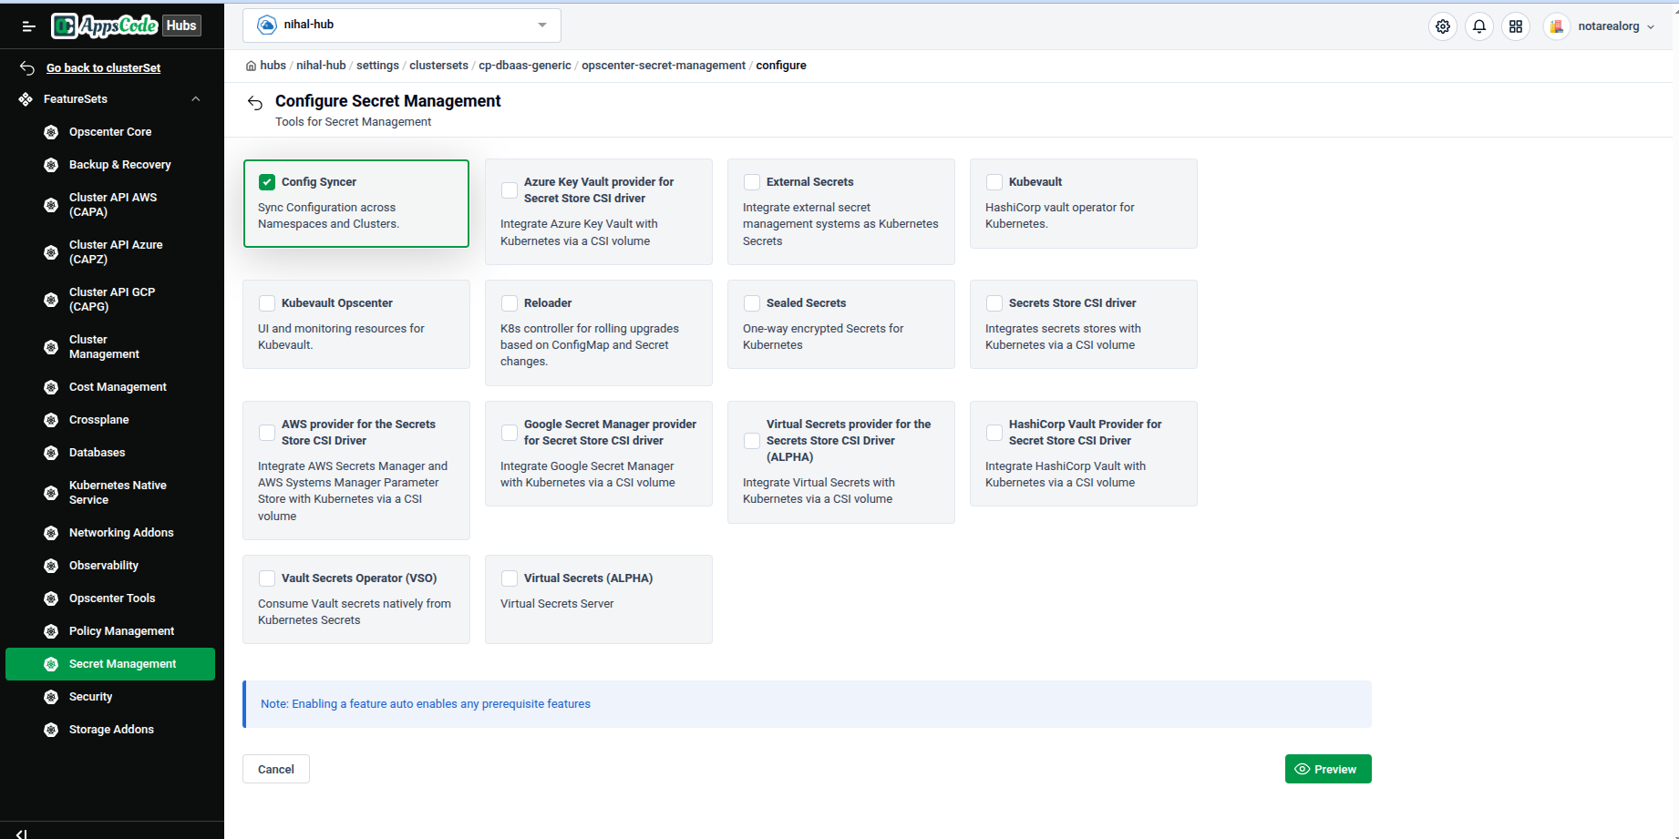Enable AWS provider for Secrets Store checkbox
This screenshot has height=839, width=1679.
[267, 433]
